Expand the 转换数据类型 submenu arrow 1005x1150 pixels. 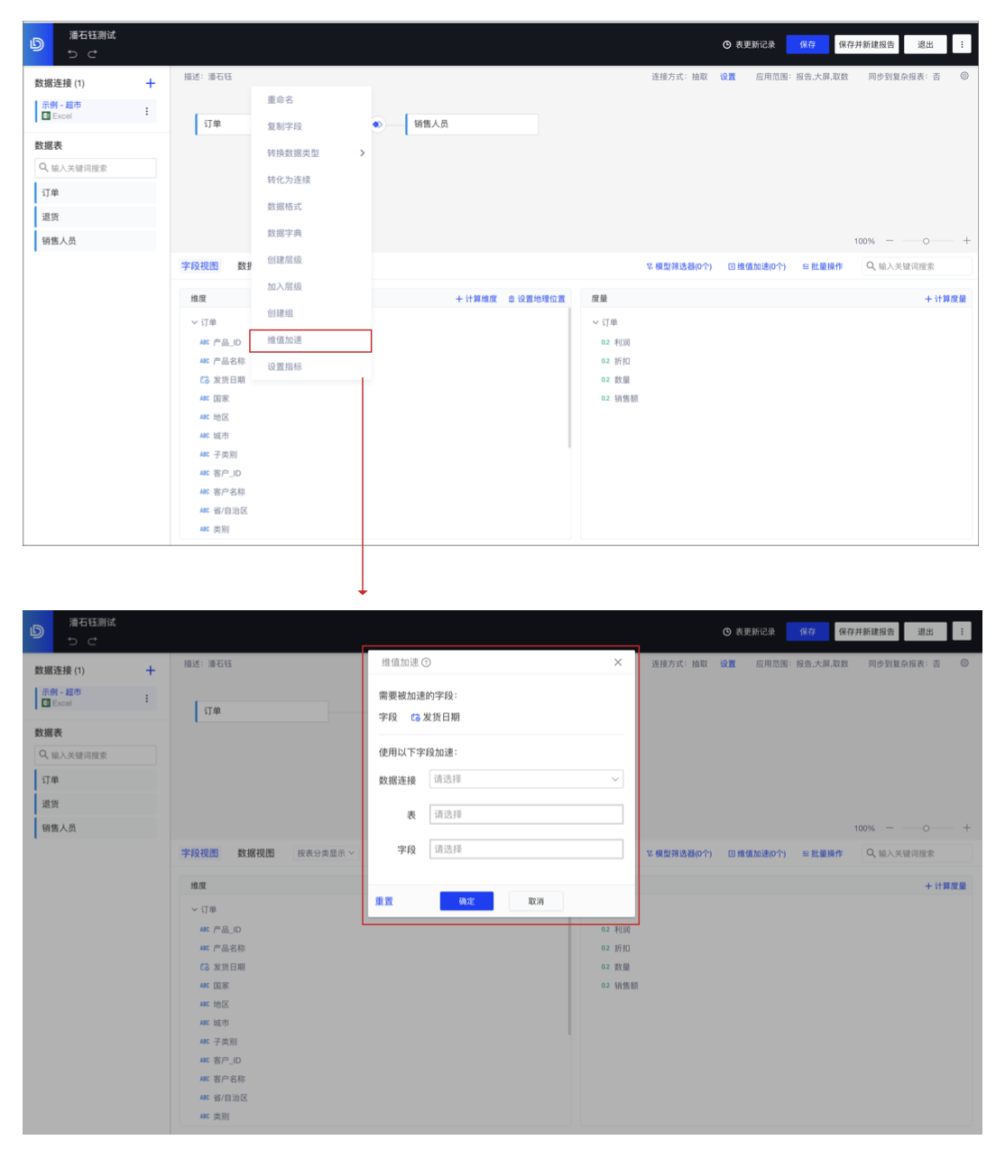coord(362,153)
